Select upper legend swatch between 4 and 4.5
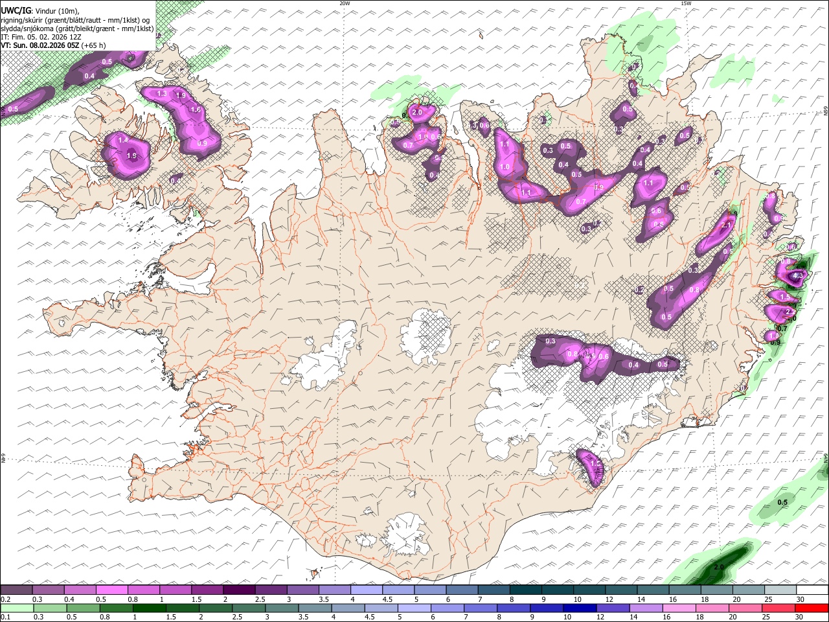The height and width of the screenshot is (622, 829). click(367, 590)
